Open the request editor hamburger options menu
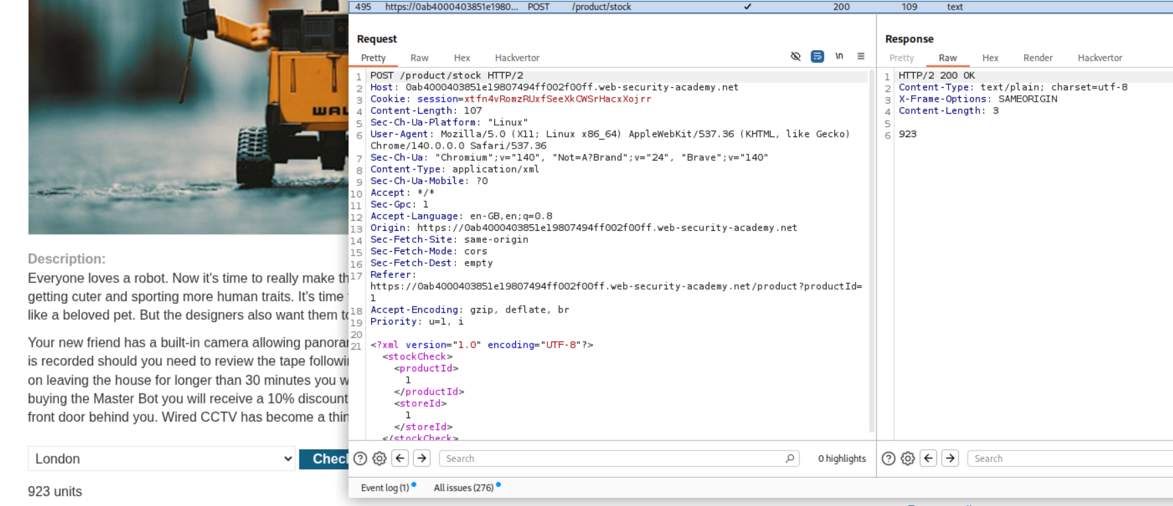 point(861,56)
